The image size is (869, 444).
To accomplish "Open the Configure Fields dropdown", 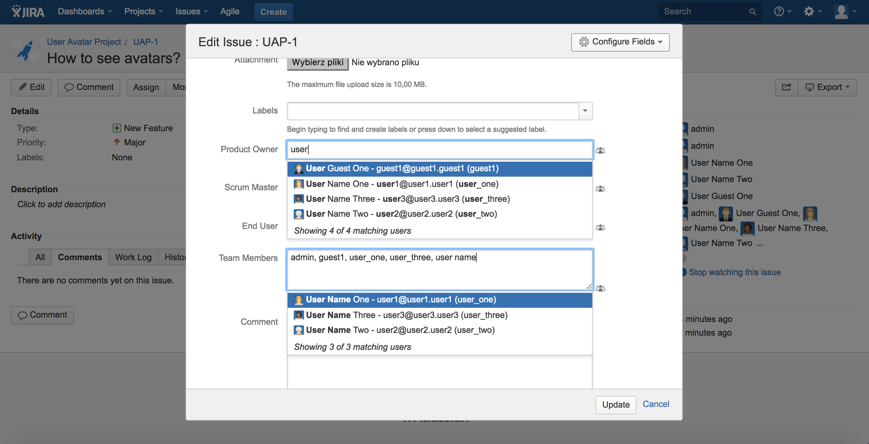I will 620,42.
